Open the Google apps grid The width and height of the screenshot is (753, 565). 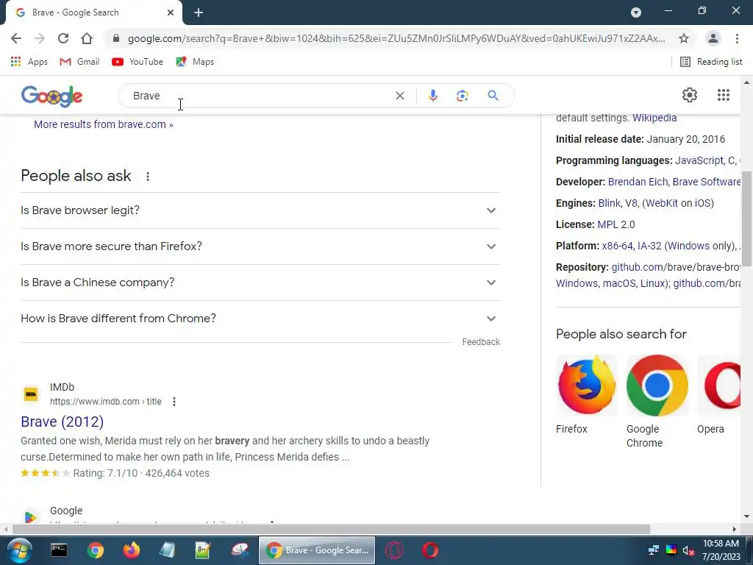[x=724, y=95]
